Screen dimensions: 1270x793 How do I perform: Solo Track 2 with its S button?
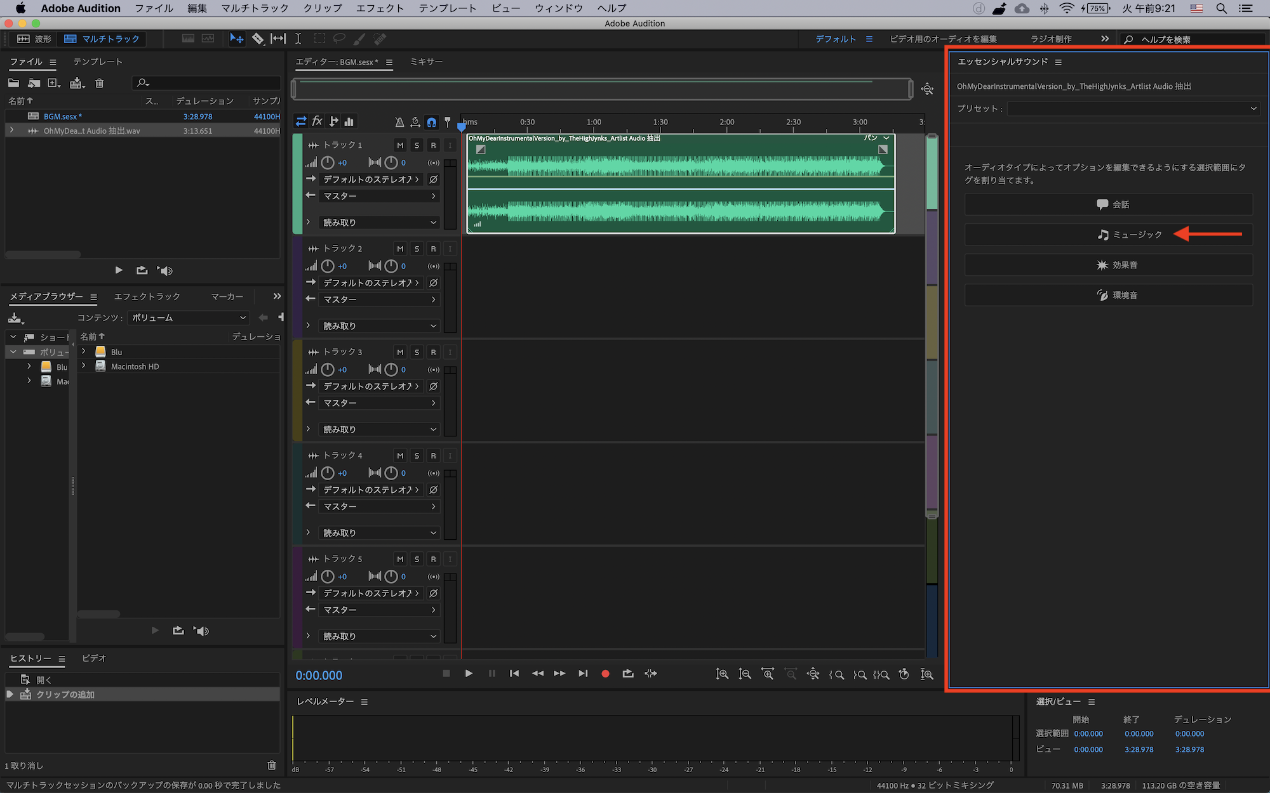click(x=417, y=249)
